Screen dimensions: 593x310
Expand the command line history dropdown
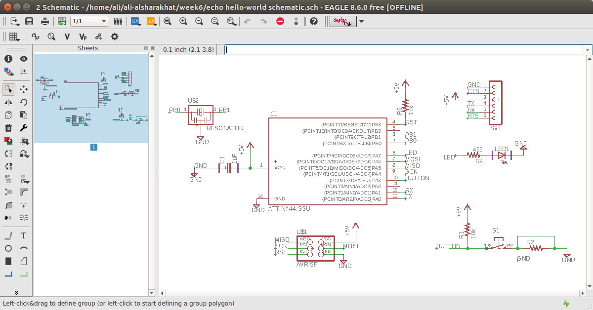(587, 49)
